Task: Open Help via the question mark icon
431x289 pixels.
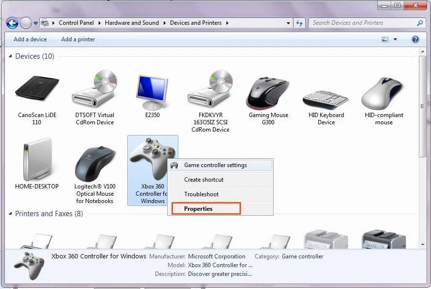Action: (x=415, y=39)
